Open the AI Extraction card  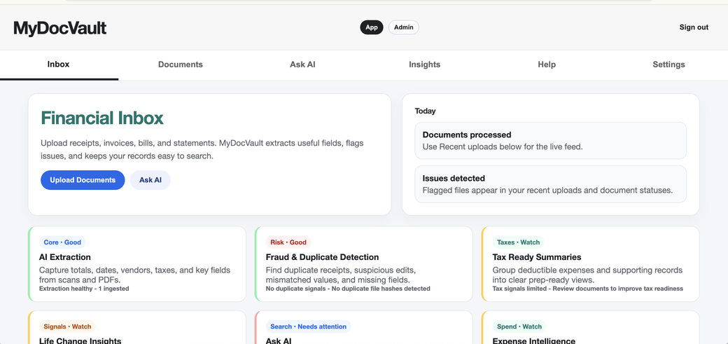point(137,264)
